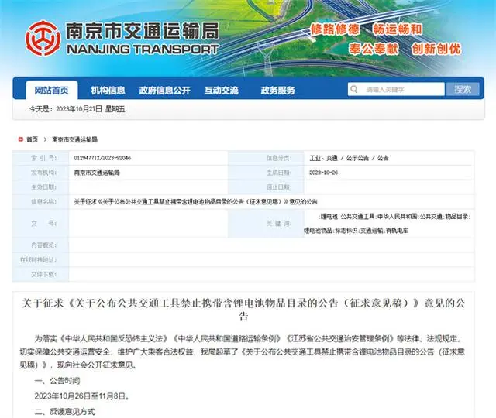Go to 政府信息公开 in navigation bar
This screenshot has height=418, width=496.
tap(164, 90)
